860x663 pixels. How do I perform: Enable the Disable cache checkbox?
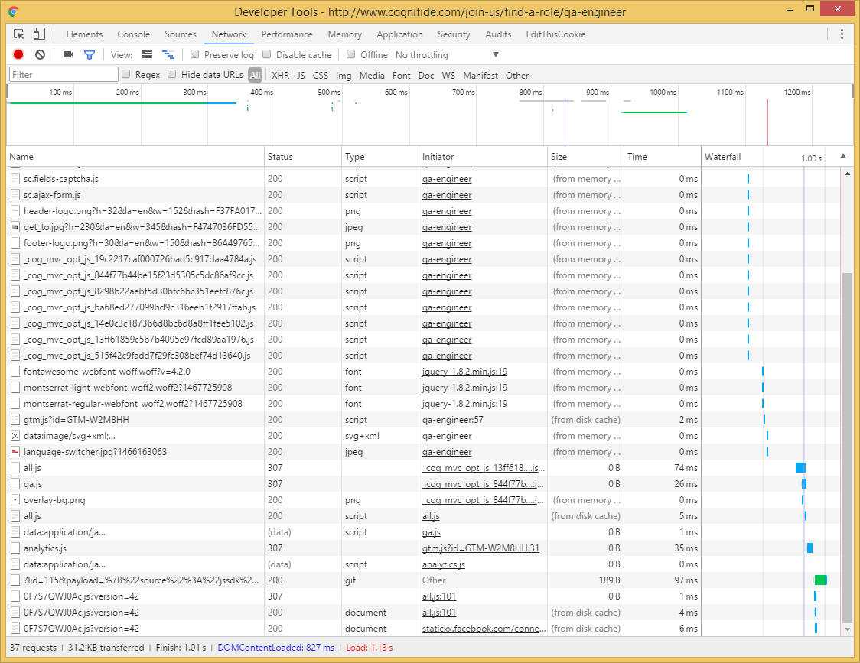pos(266,54)
